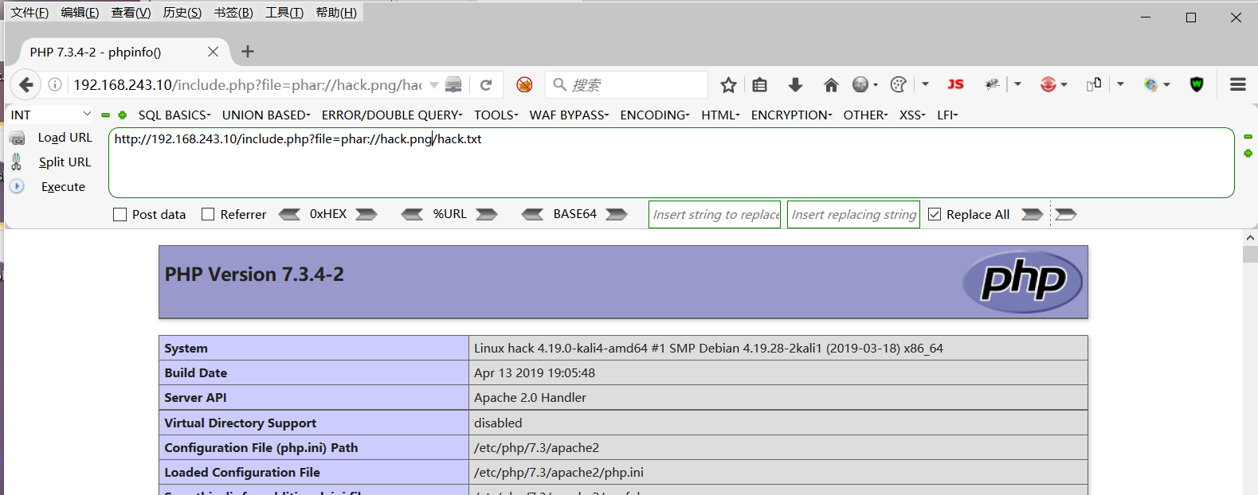Expand the ENCODING menu
Viewport: 1258px width, 495px height.
click(x=655, y=115)
